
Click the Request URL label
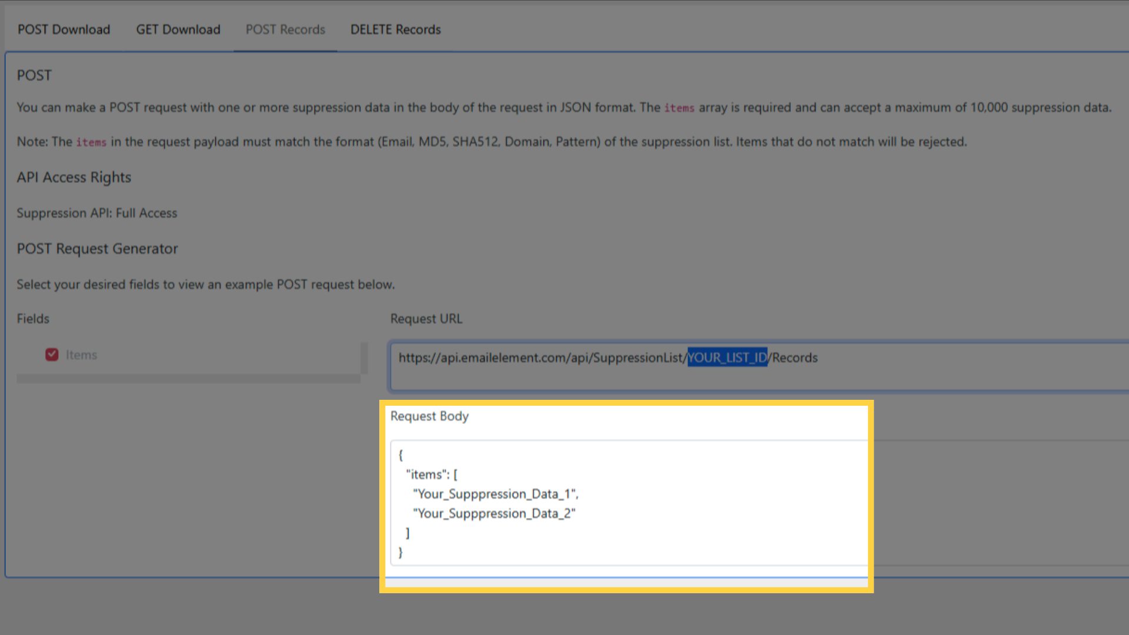tap(426, 319)
